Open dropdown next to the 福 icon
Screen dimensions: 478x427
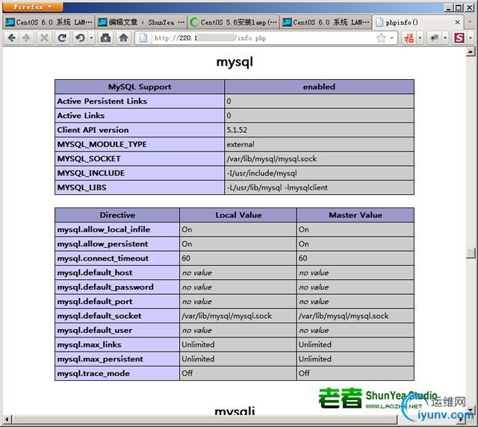[x=420, y=38]
